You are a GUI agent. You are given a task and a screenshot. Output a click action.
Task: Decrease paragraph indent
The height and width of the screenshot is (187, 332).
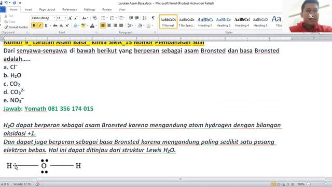click(x=131, y=18)
